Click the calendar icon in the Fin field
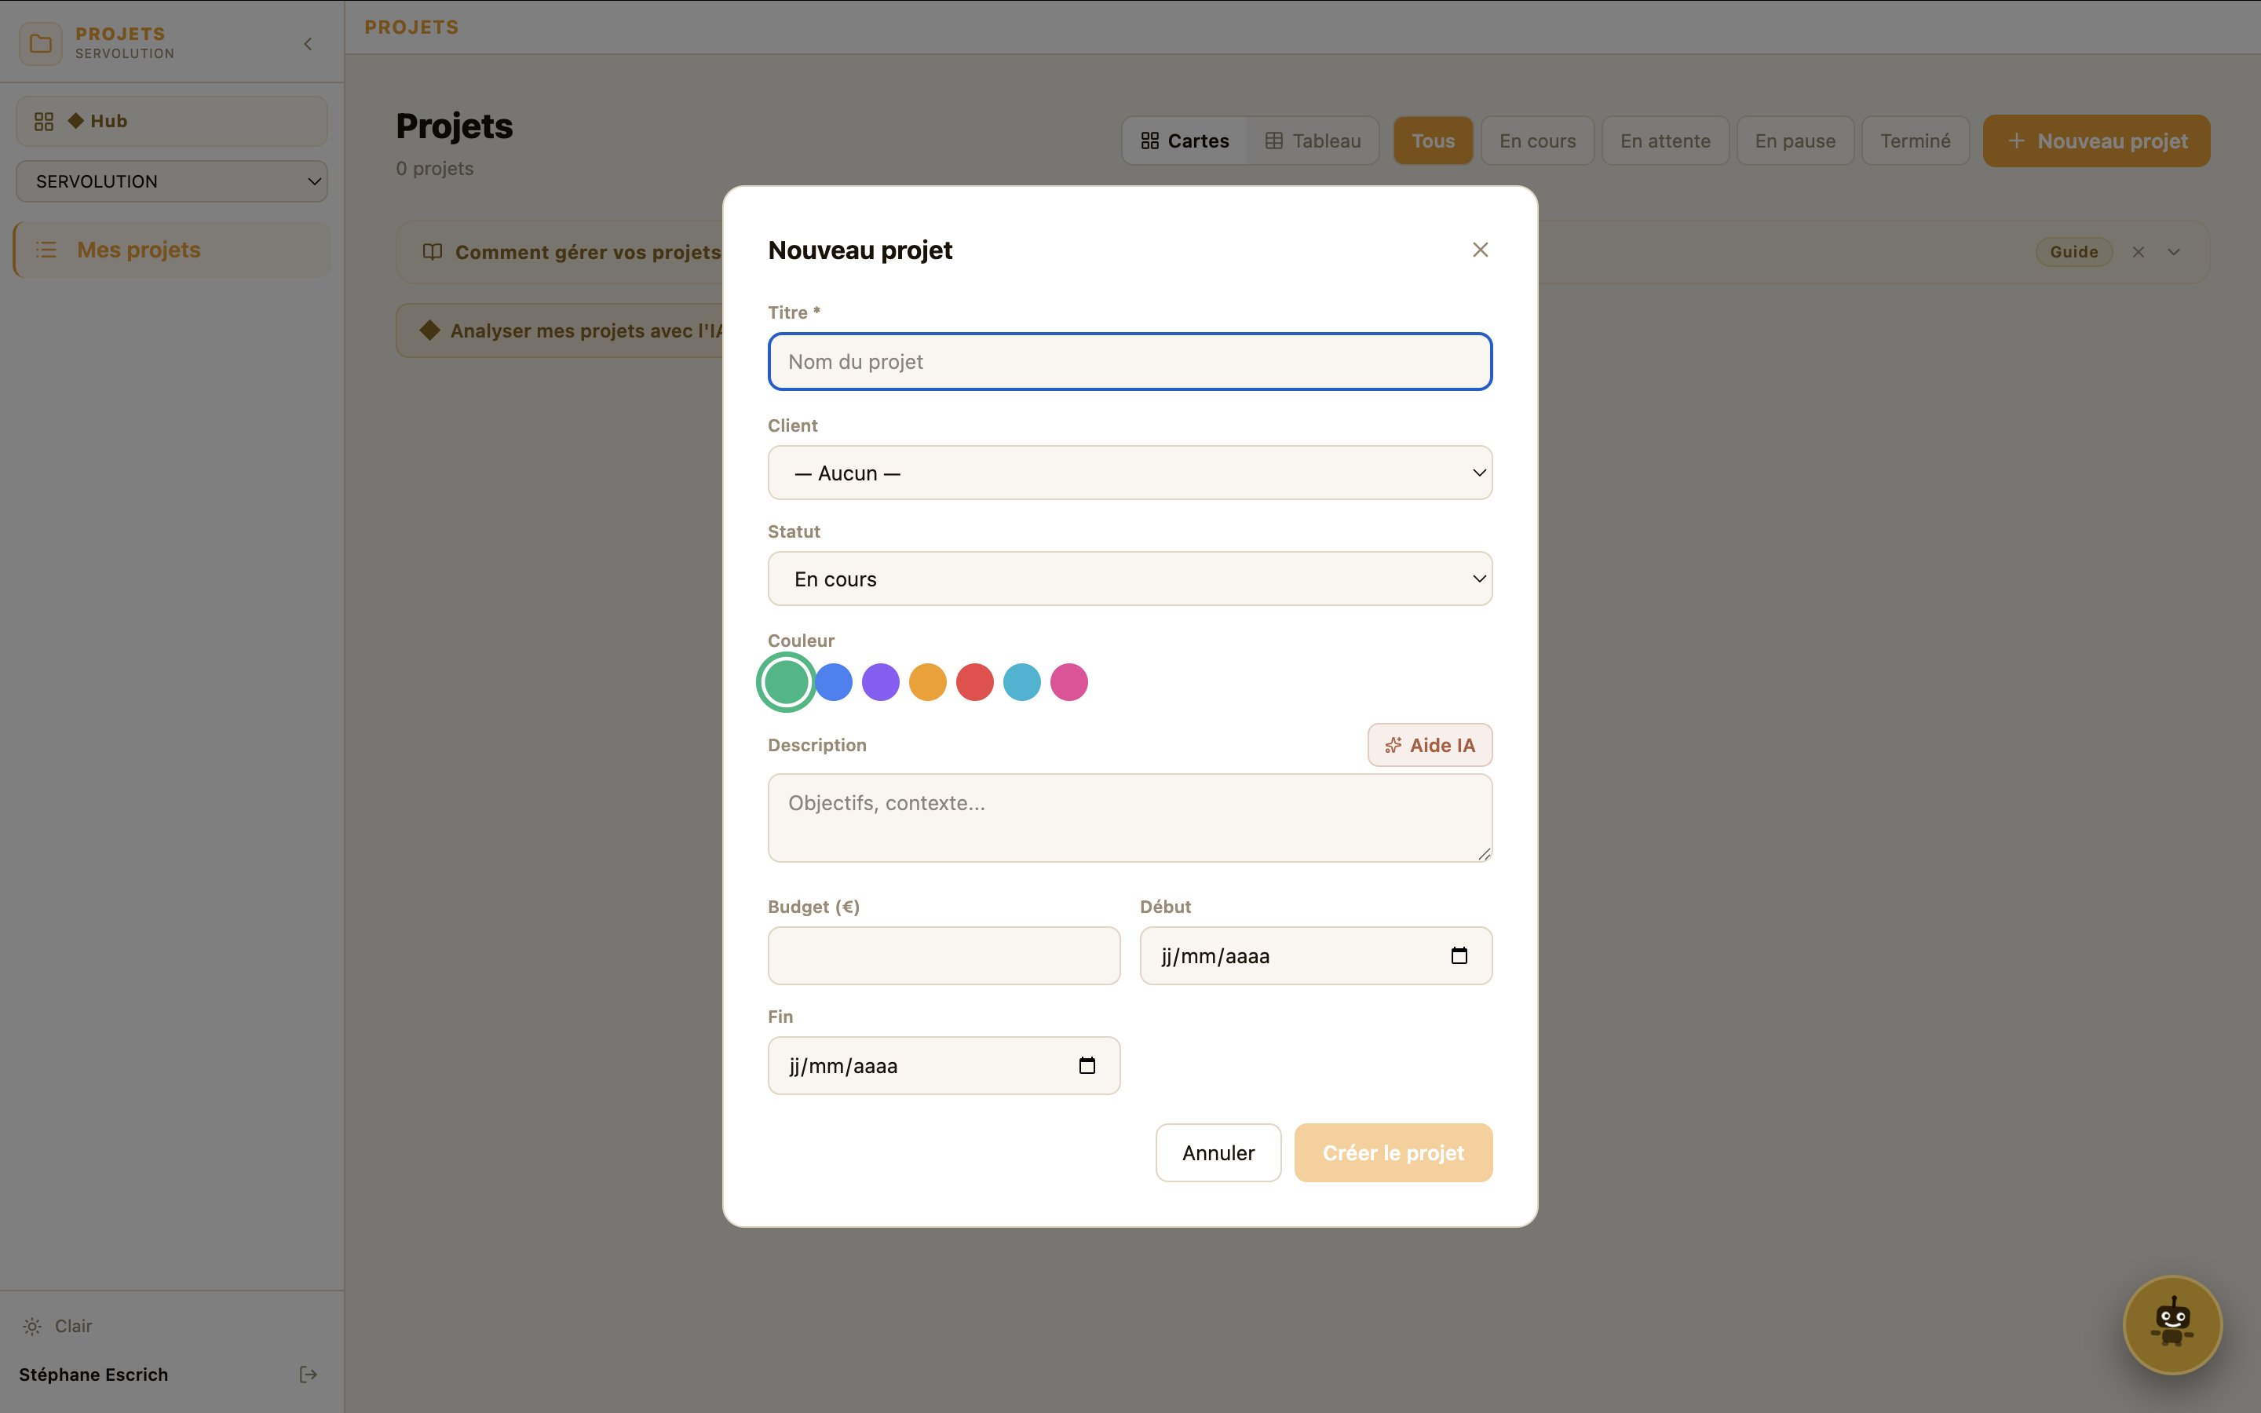The height and width of the screenshot is (1413, 2261). (x=1087, y=1064)
